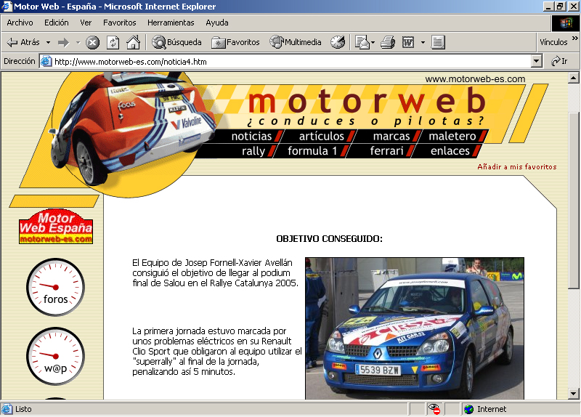Expand the Edit with Word dropdown arrow
This screenshot has width=581, height=417.
pos(423,43)
